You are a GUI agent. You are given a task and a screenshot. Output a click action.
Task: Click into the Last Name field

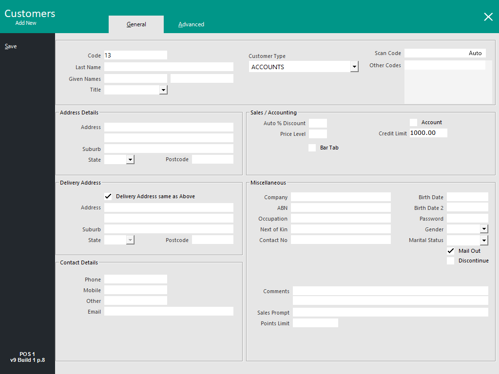tap(169, 67)
